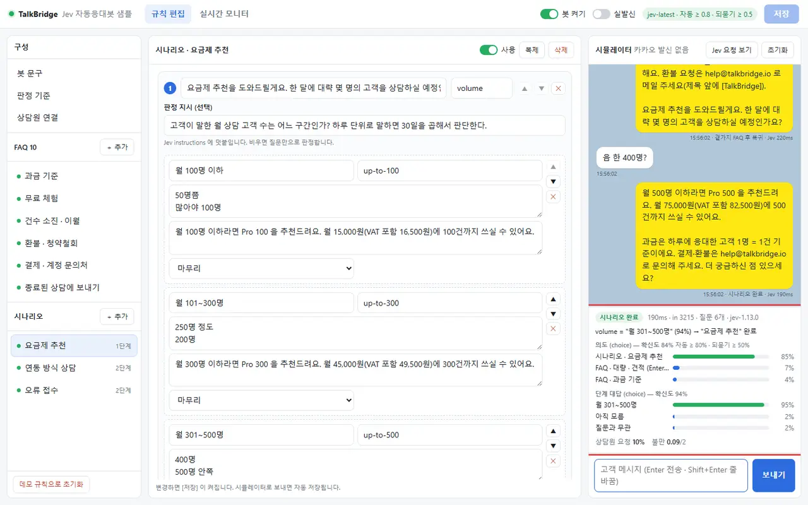Select the 결제 · 계정 문의처 FAQ
Viewport: 808px width, 505px height.
74,265
